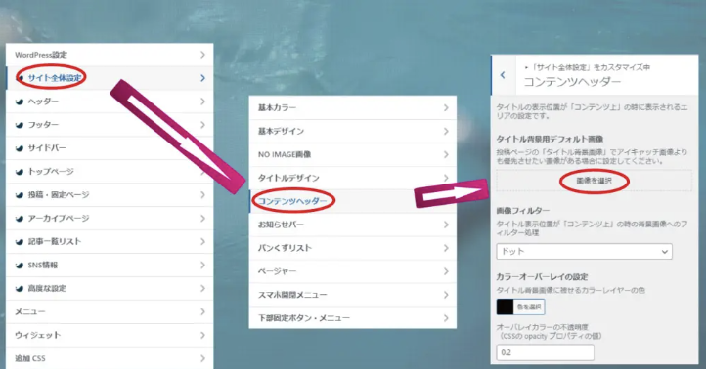The height and width of the screenshot is (369, 706).
Task: Expand the WordPress設定 chevron
Action: (202, 55)
